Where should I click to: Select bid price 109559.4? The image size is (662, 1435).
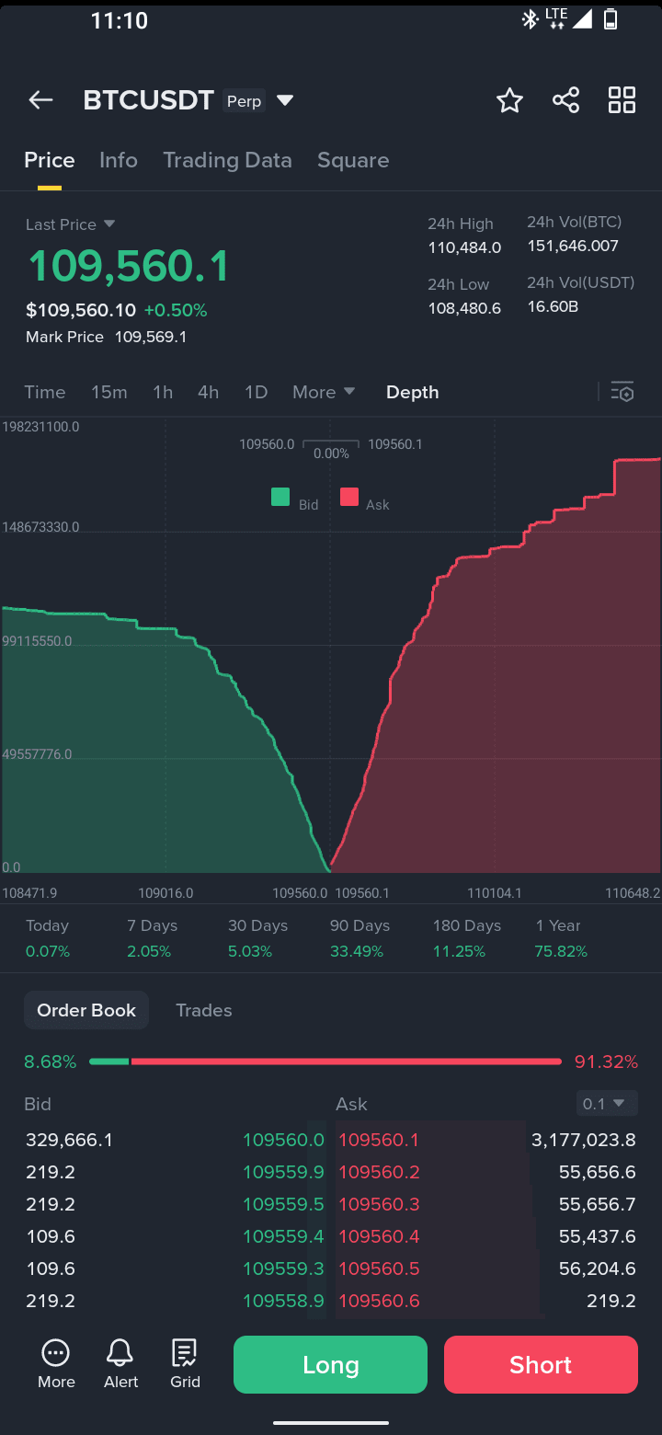coord(283,1236)
